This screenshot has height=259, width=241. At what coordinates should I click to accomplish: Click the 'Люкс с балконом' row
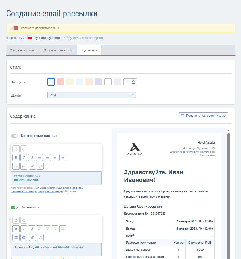click(x=169, y=250)
